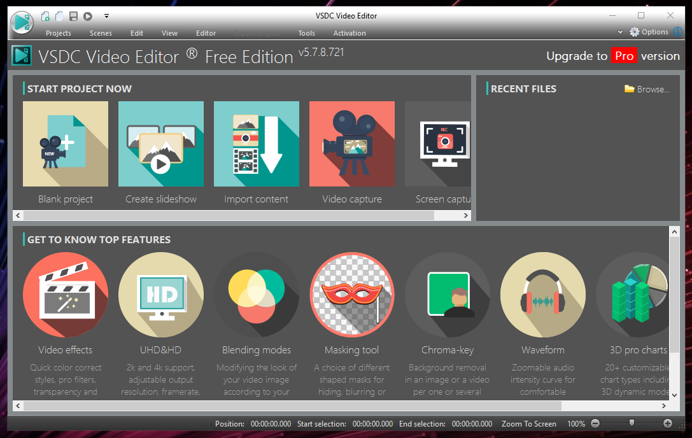Click the Waveform headphones icon
Image resolution: width=692 pixels, height=438 pixels.
click(543, 295)
